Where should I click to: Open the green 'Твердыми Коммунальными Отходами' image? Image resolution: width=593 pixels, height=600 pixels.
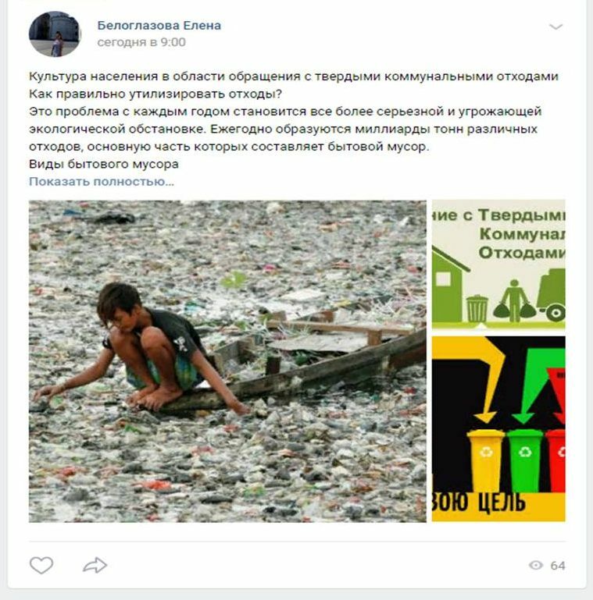pyautogui.click(x=498, y=264)
